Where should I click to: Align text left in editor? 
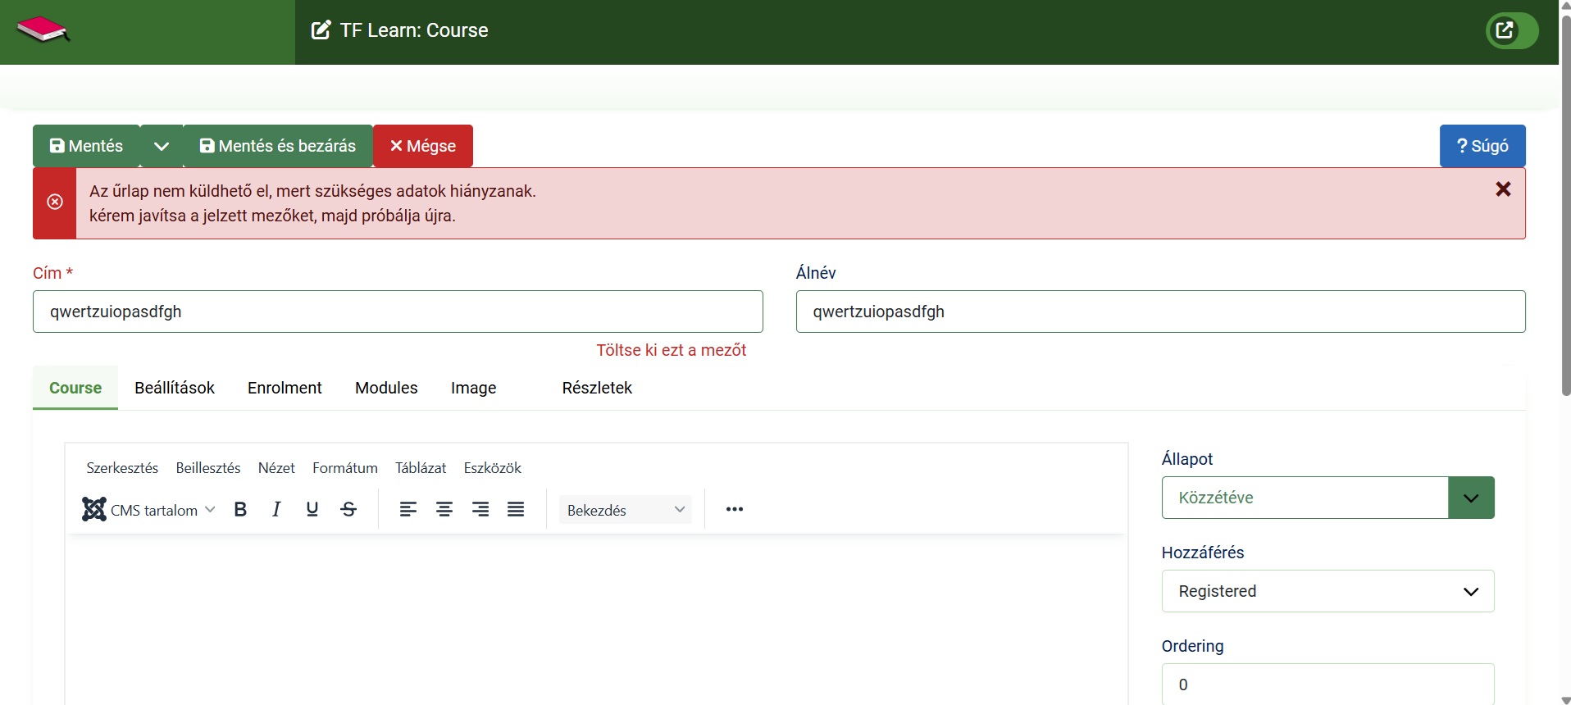click(x=408, y=510)
